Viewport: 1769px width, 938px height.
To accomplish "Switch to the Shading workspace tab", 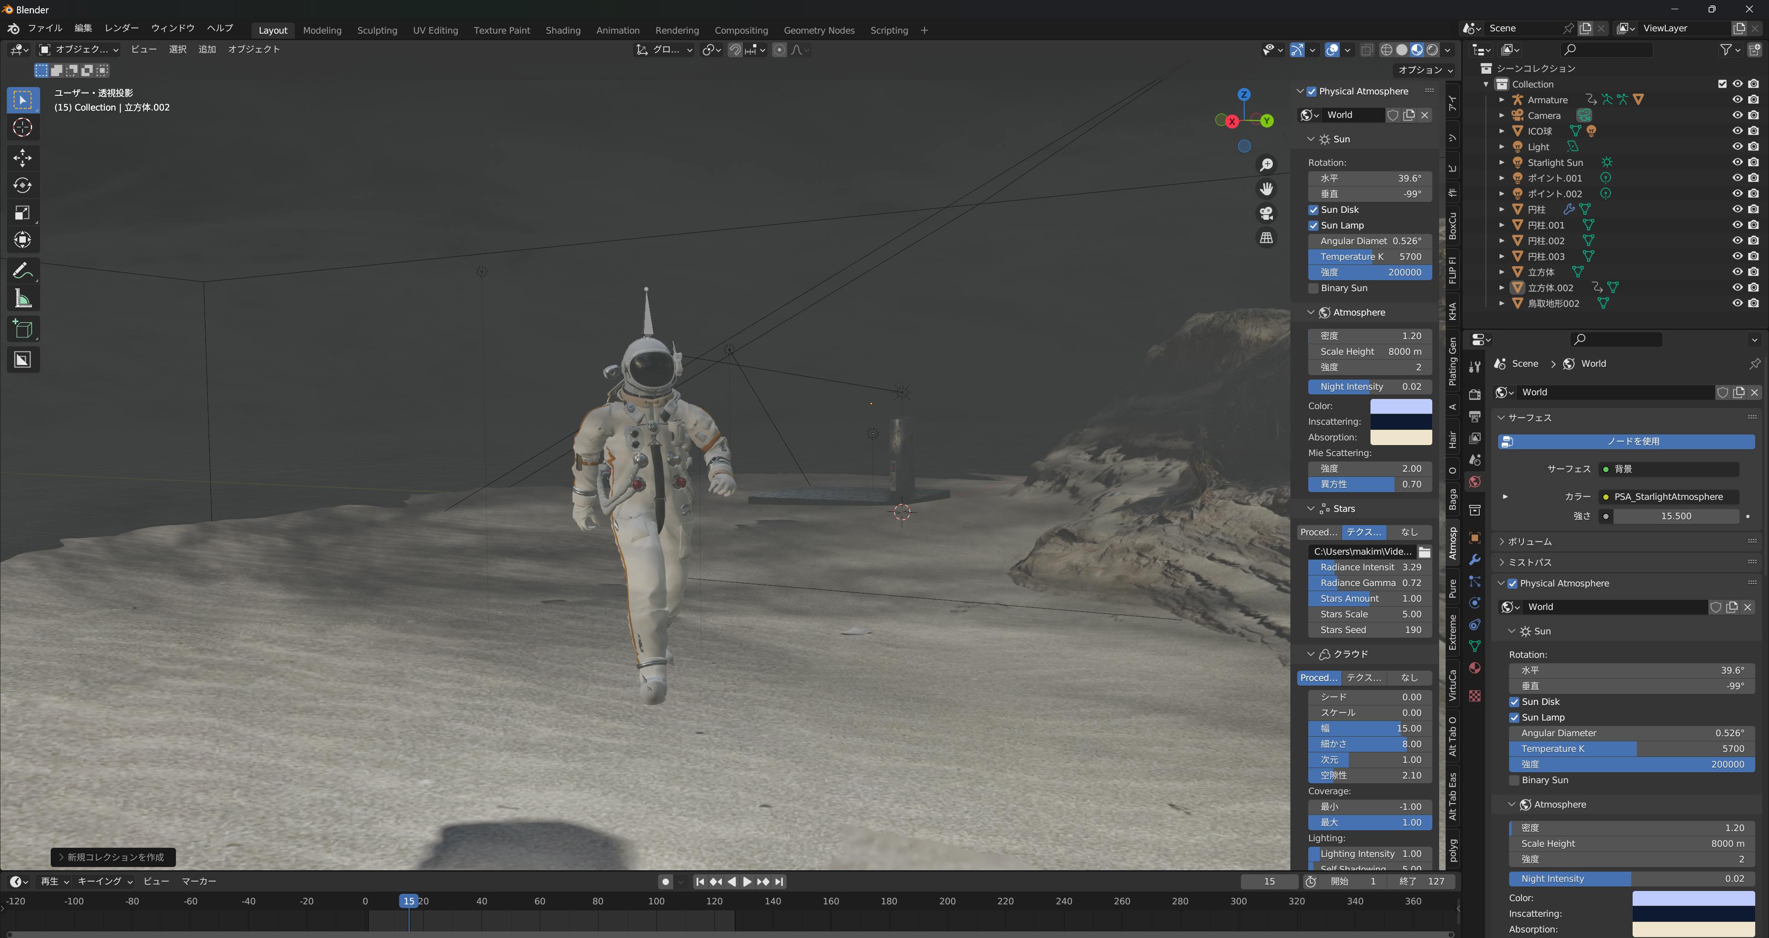I will click(562, 30).
